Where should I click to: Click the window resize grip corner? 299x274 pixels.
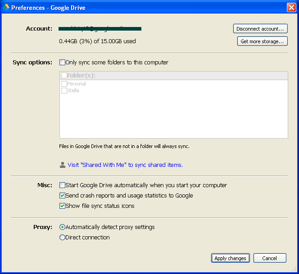click(x=294, y=269)
